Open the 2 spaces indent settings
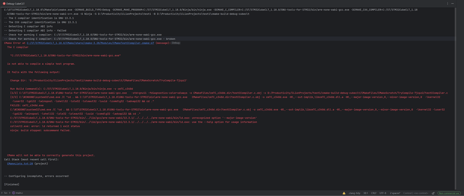The image size is (464, 196). coord(395,193)
